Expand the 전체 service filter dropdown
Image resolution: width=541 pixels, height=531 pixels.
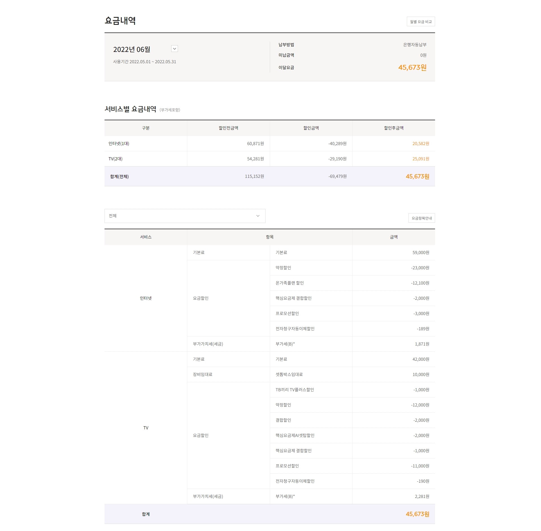click(x=185, y=216)
